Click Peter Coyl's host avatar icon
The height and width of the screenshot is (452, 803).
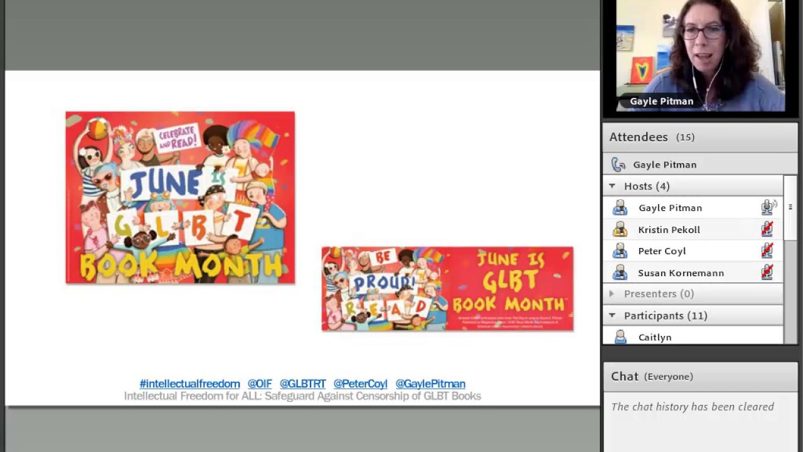coord(620,251)
